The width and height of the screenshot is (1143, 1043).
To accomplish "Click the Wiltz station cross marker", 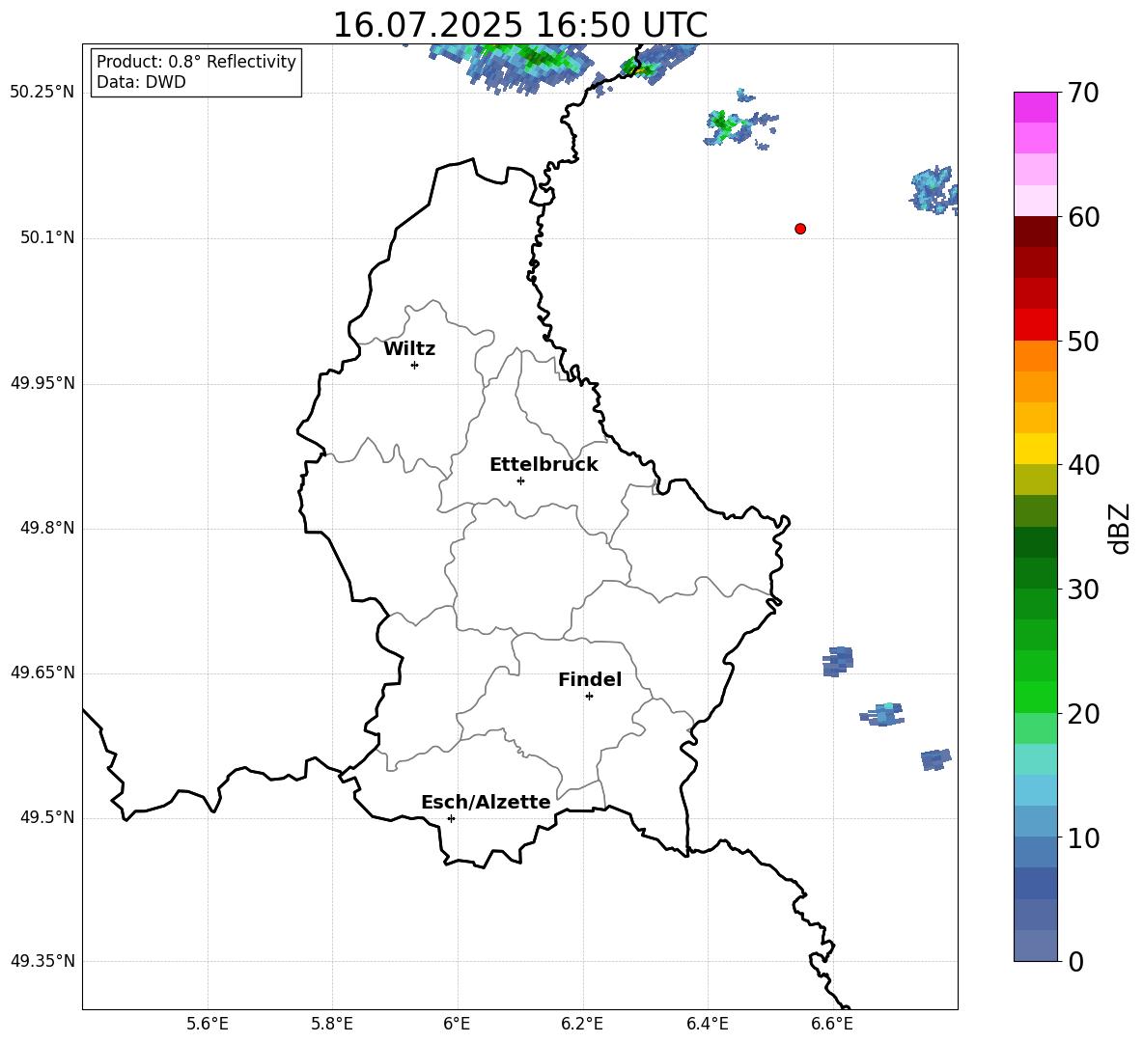I will [x=415, y=365].
